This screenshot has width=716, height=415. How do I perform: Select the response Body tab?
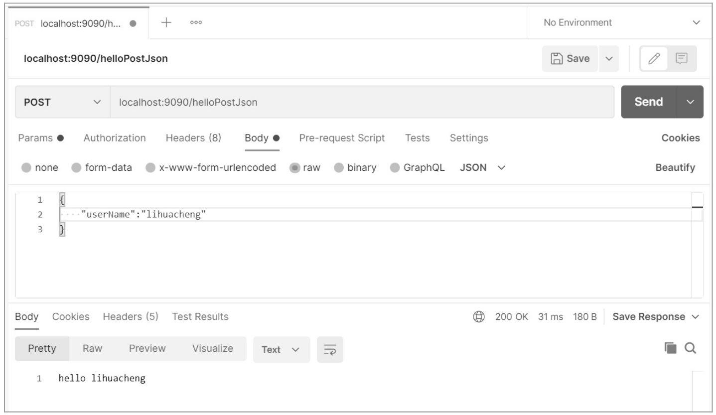pyautogui.click(x=26, y=317)
